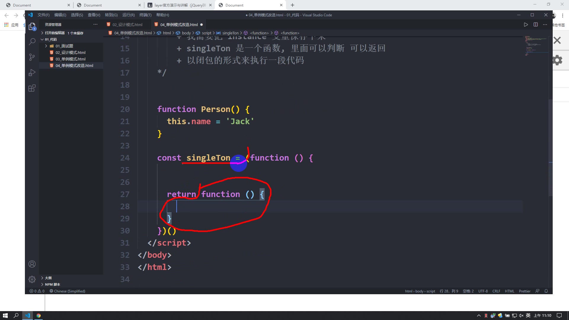Open the clock showing 上午 11:10
This screenshot has width=569, height=320.
click(x=542, y=316)
